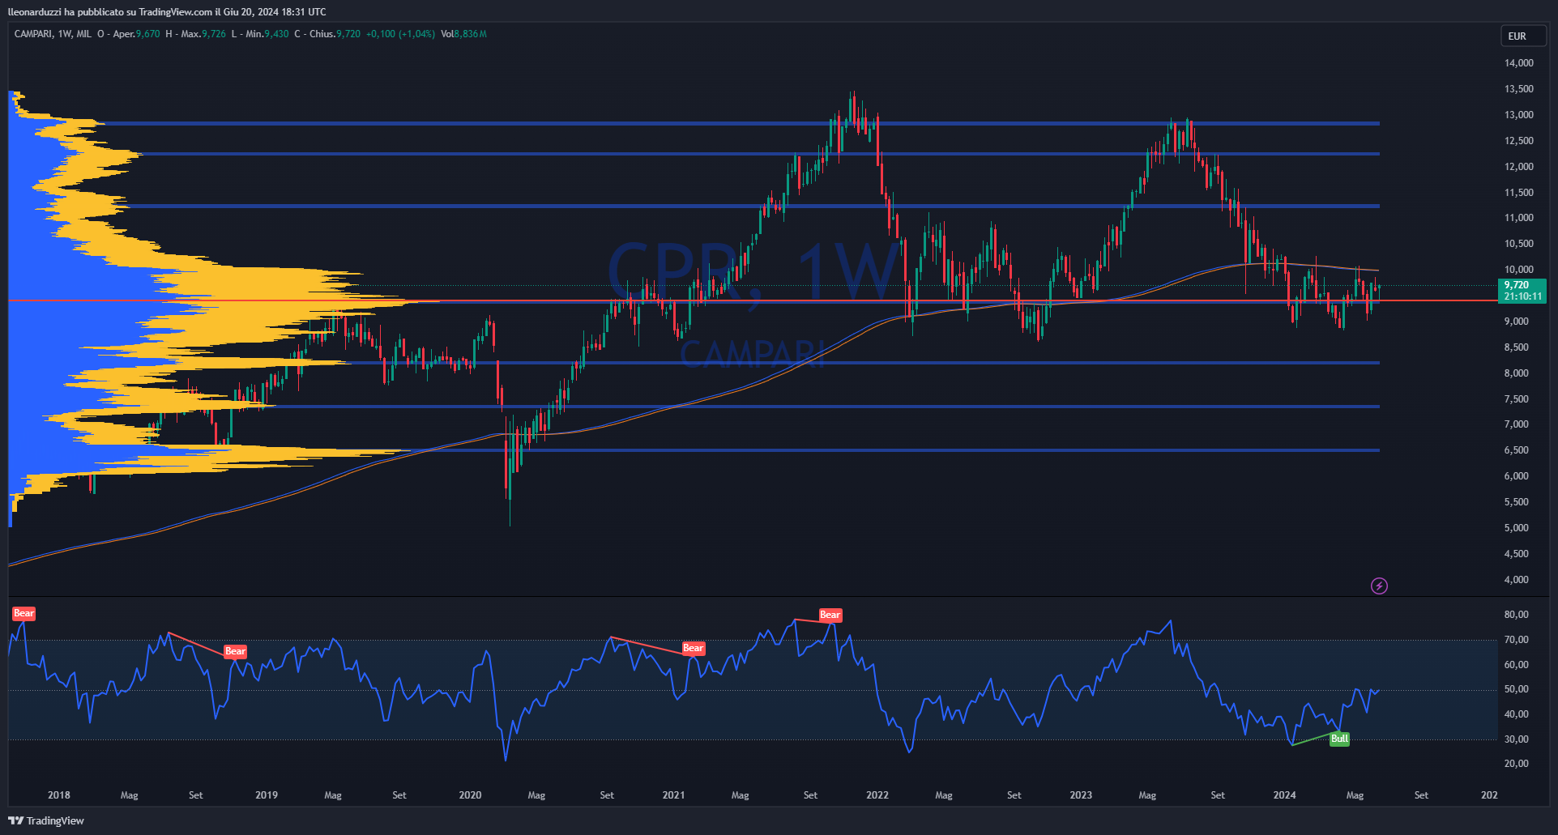Screen dimensions: 1558x835
Task: Select the Bear label before 2022
Action: click(830, 615)
